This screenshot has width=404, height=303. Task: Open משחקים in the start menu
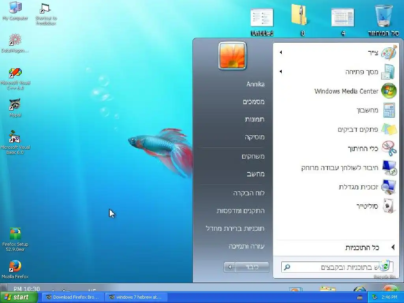253,156
